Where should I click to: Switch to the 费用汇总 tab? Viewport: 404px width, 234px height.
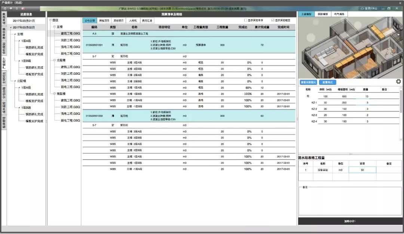(x=147, y=20)
